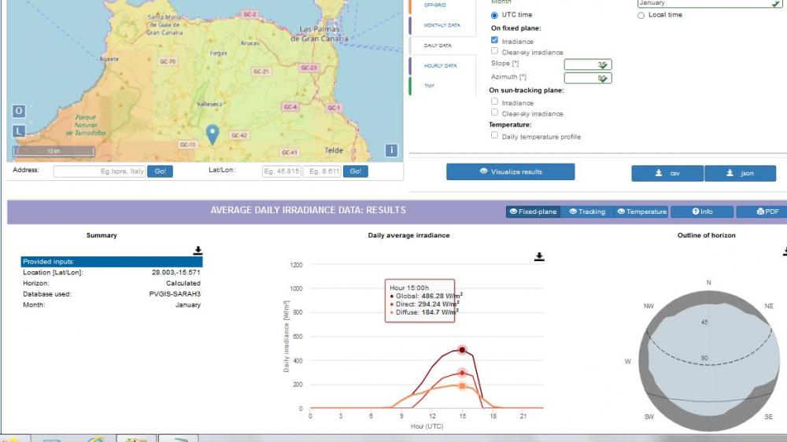The width and height of the screenshot is (787, 442).
Task: Select Local time option
Action: [641, 15]
